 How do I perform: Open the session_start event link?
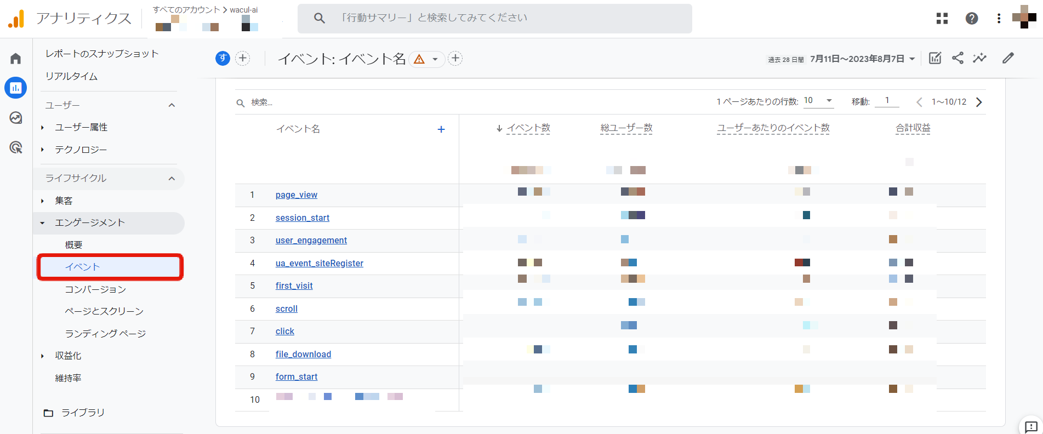302,218
